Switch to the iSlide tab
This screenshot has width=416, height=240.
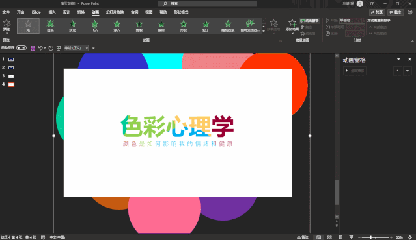[36, 12]
